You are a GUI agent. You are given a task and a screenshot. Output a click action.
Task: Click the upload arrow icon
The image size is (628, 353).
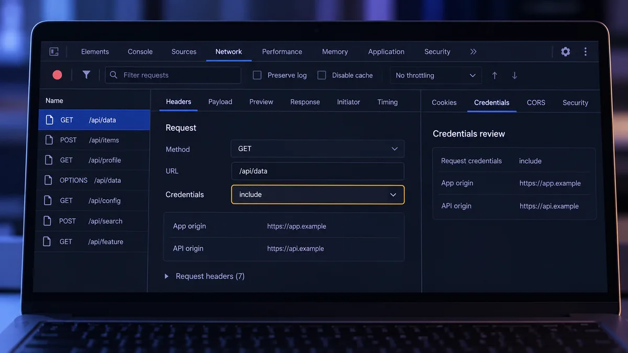(495, 75)
